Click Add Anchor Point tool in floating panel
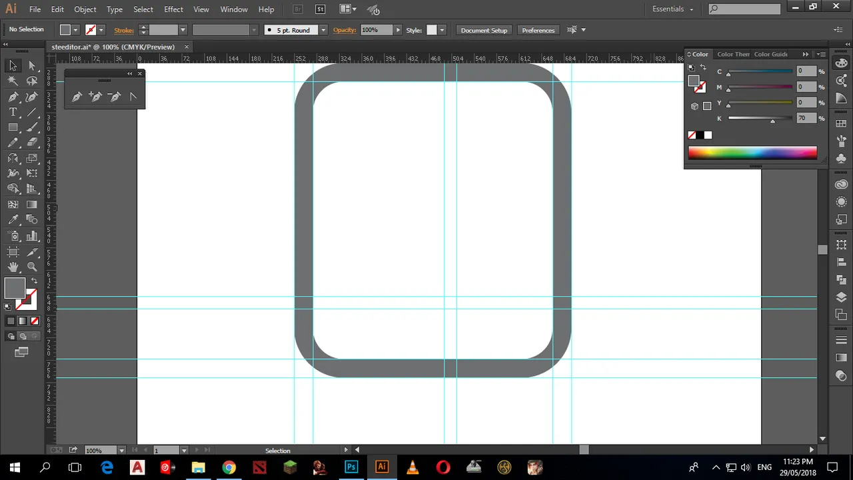This screenshot has height=480, width=853. [95, 97]
